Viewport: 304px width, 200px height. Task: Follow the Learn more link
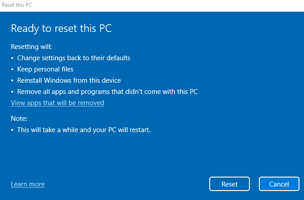pyautogui.click(x=28, y=184)
